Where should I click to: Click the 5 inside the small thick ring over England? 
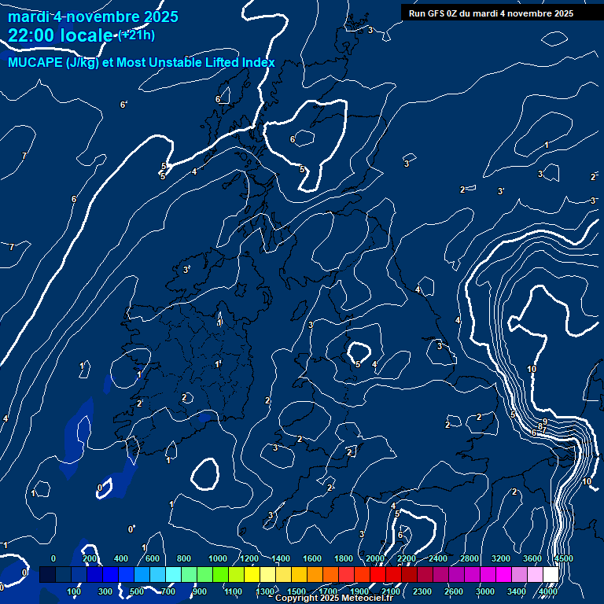358,364
